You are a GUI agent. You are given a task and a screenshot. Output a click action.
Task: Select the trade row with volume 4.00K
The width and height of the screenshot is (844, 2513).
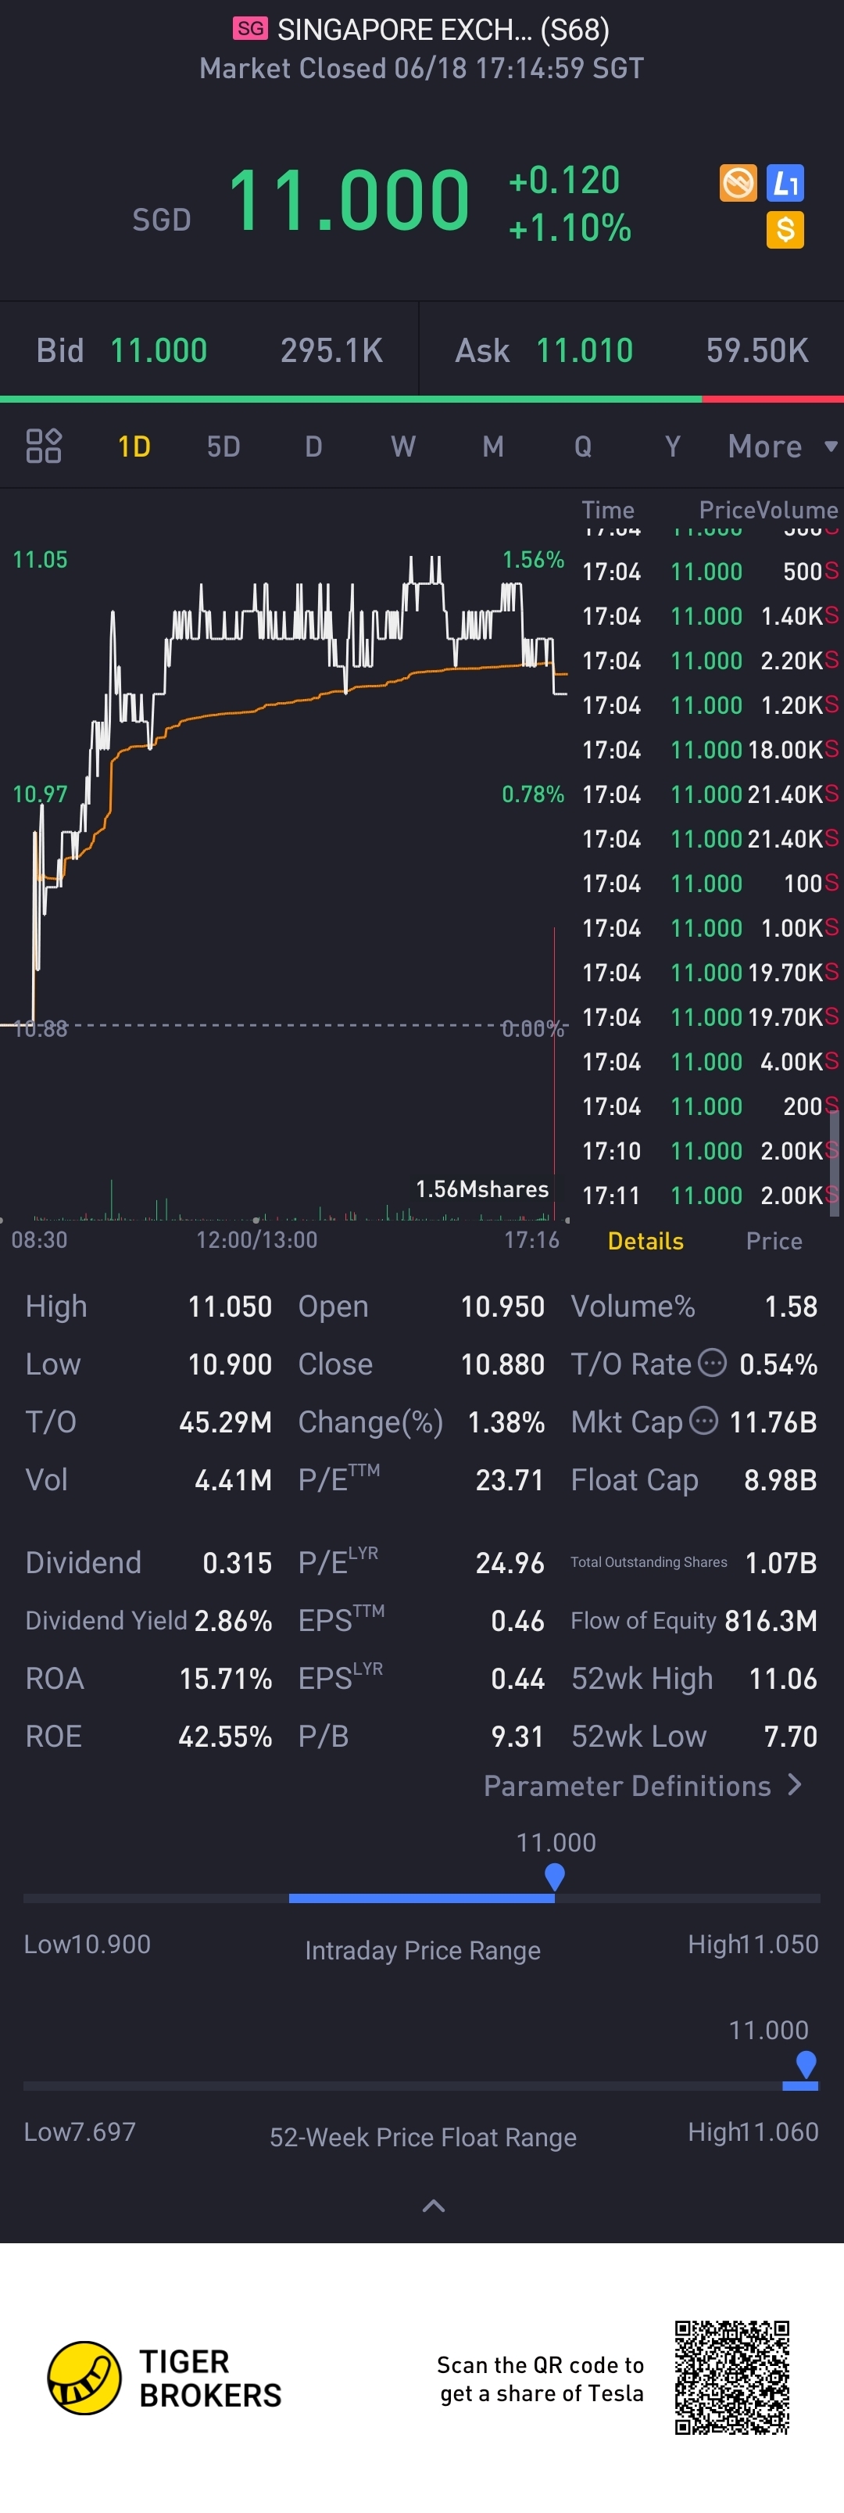[x=710, y=1061]
